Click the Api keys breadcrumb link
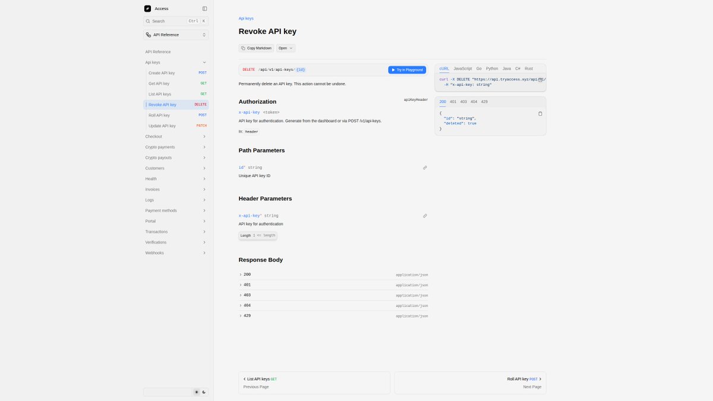The image size is (713, 401). coord(246,18)
